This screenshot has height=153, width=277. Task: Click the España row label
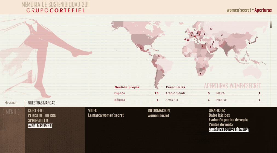pyautogui.click(x=120, y=93)
